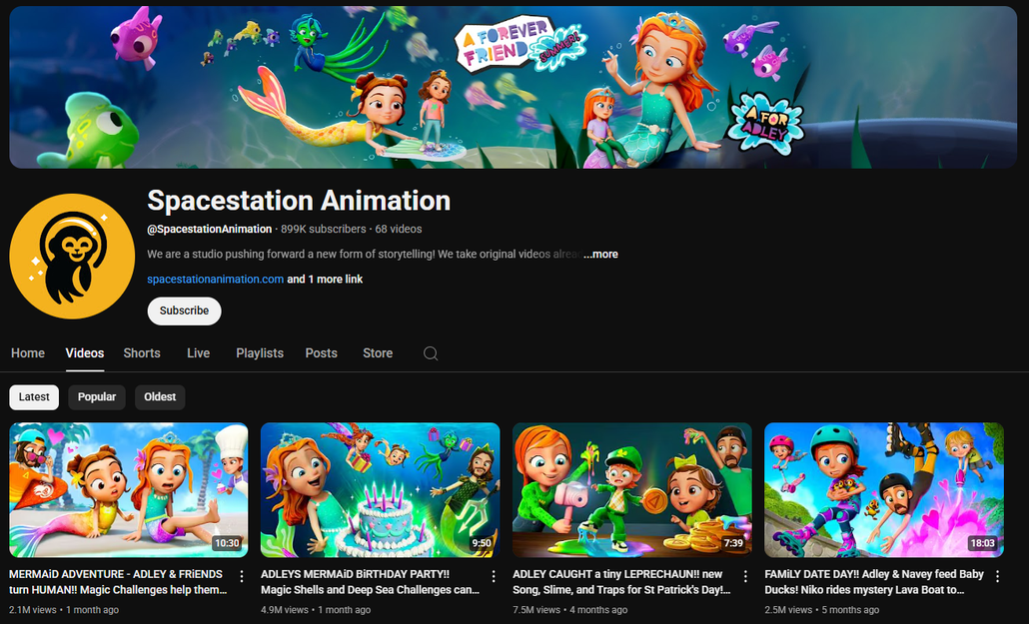Open FAMiLY DATE DAY video title
The height and width of the screenshot is (624, 1029).
(874, 582)
